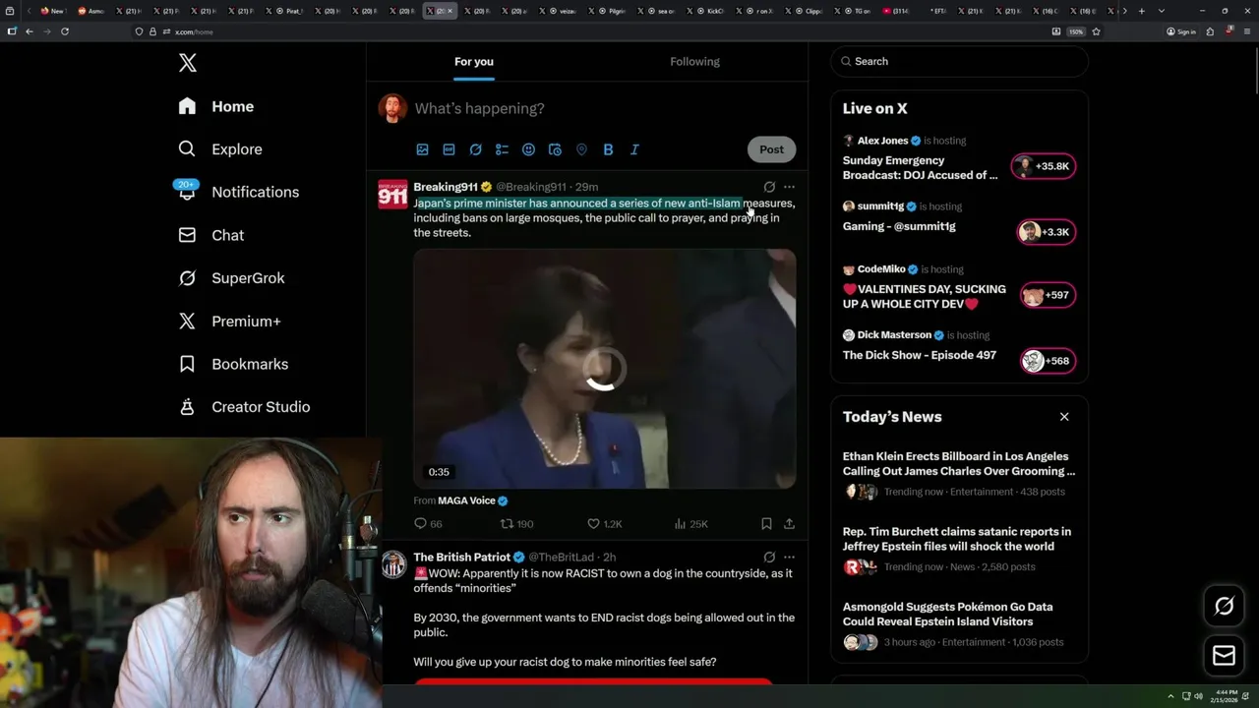Screen dimensions: 1259x708
Task: Open Premium+ in the sidebar
Action: tap(229, 321)
